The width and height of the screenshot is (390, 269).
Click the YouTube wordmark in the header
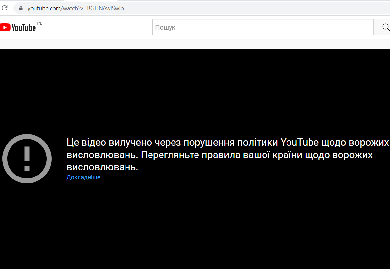coord(24,28)
